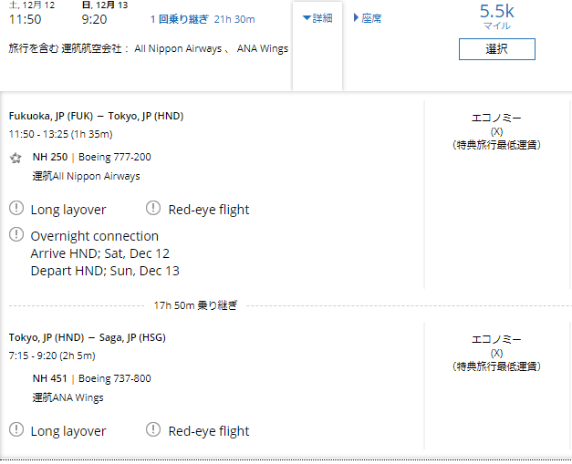Click the 17h 50m 乗り継ぎ layover divider
Image resolution: width=572 pixels, height=464 pixels.
pos(195,305)
